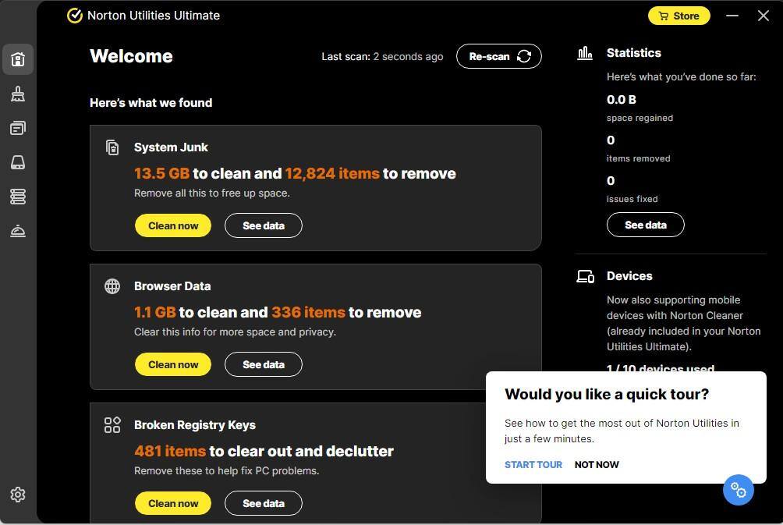
Task: Click the Norton checkmark logo
Action: tap(75, 16)
